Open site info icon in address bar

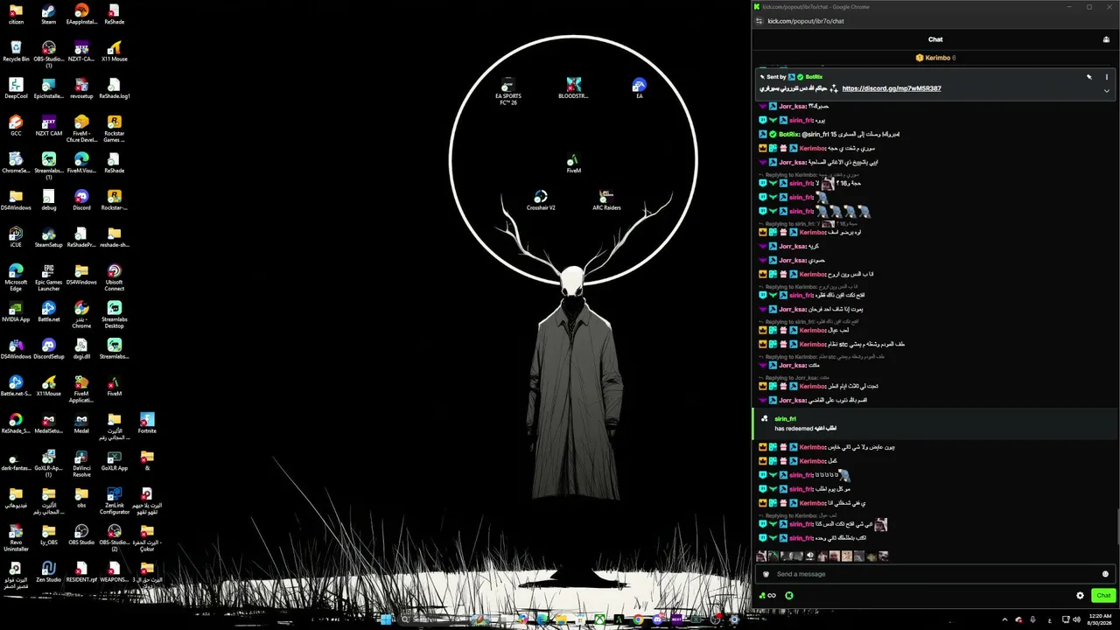coord(759,21)
